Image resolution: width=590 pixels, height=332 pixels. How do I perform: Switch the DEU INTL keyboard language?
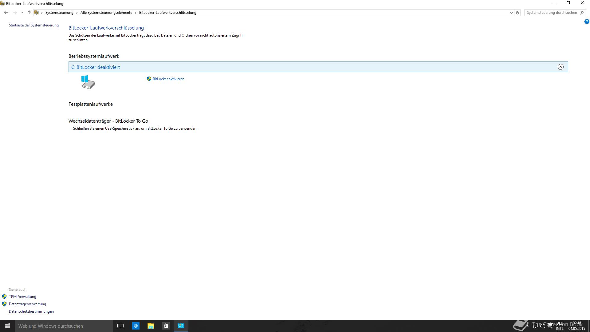click(560, 326)
